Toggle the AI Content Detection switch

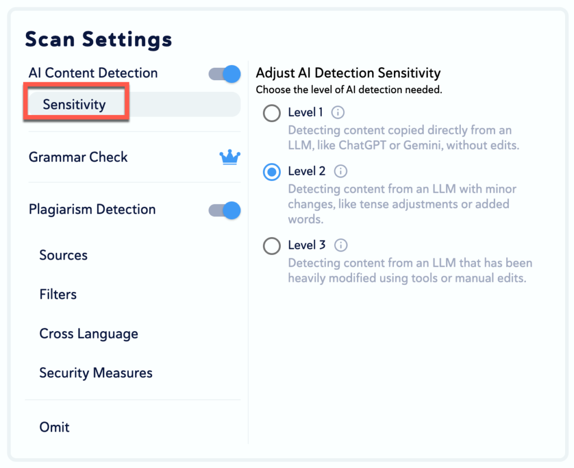click(225, 73)
